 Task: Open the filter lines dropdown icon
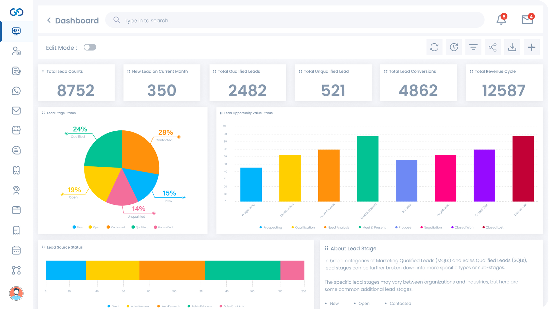coord(473,47)
